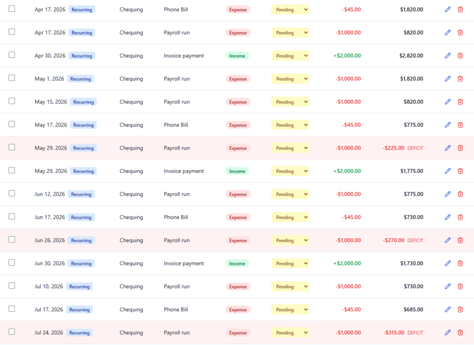This screenshot has height=345, width=474.
Task: Edit the Jul 10 Payroll run transaction
Action: (x=448, y=287)
